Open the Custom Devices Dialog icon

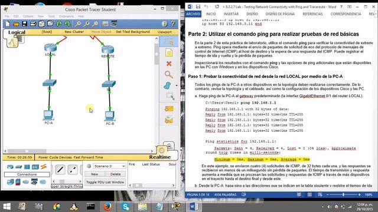(x=114, y=24)
